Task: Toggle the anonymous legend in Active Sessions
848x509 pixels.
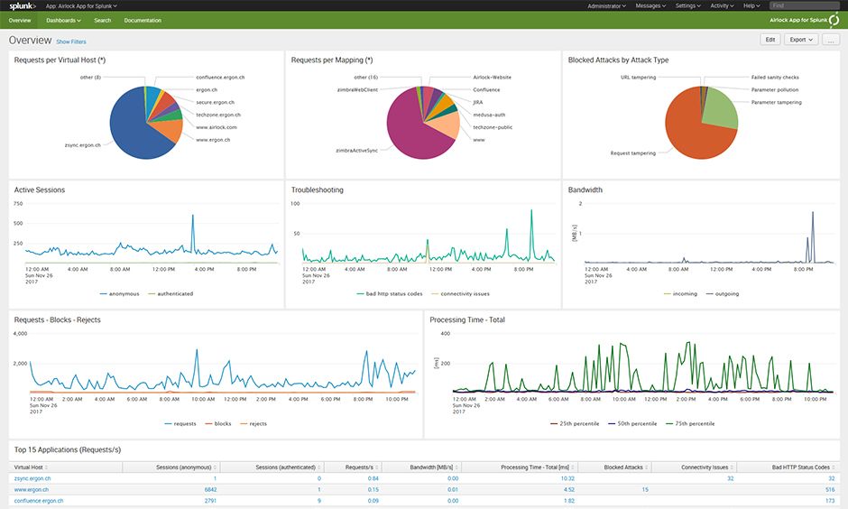Action: [x=119, y=293]
